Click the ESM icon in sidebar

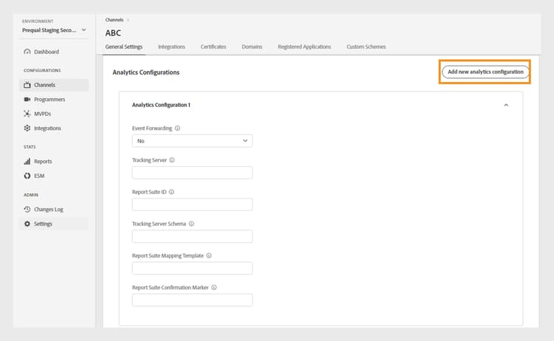pos(27,176)
